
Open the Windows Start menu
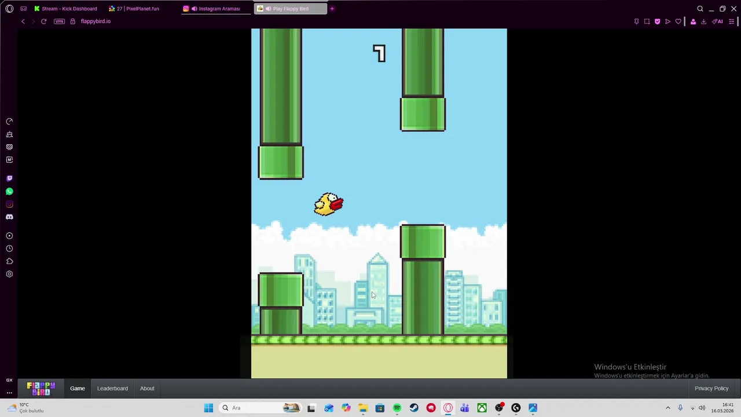(208, 408)
